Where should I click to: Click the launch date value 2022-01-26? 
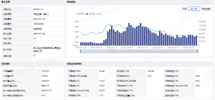click(39, 34)
